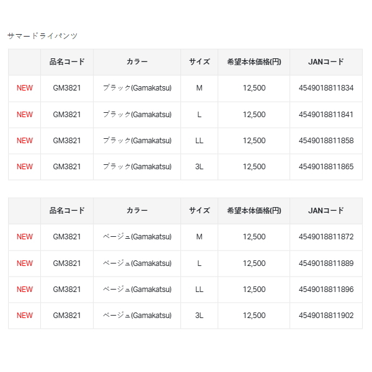Click NEW label in JAN 4549018811902 row

click(25, 316)
